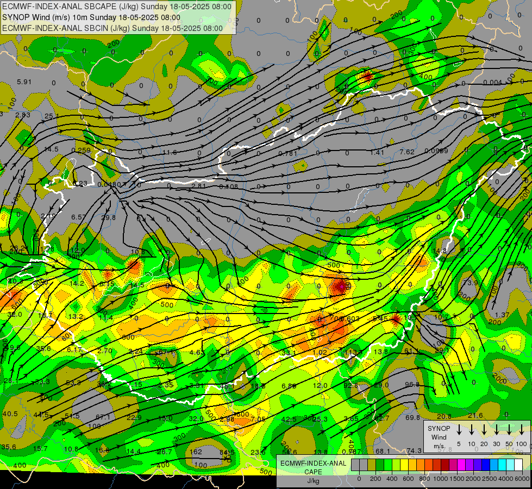Click the map value '6.57'
Image resolution: width=532 pixels, height=489 pixels.
(x=78, y=217)
